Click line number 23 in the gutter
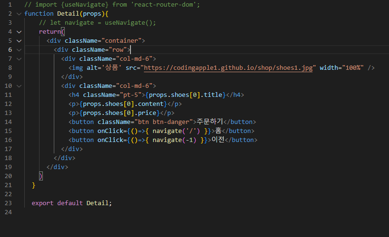 click(8, 203)
